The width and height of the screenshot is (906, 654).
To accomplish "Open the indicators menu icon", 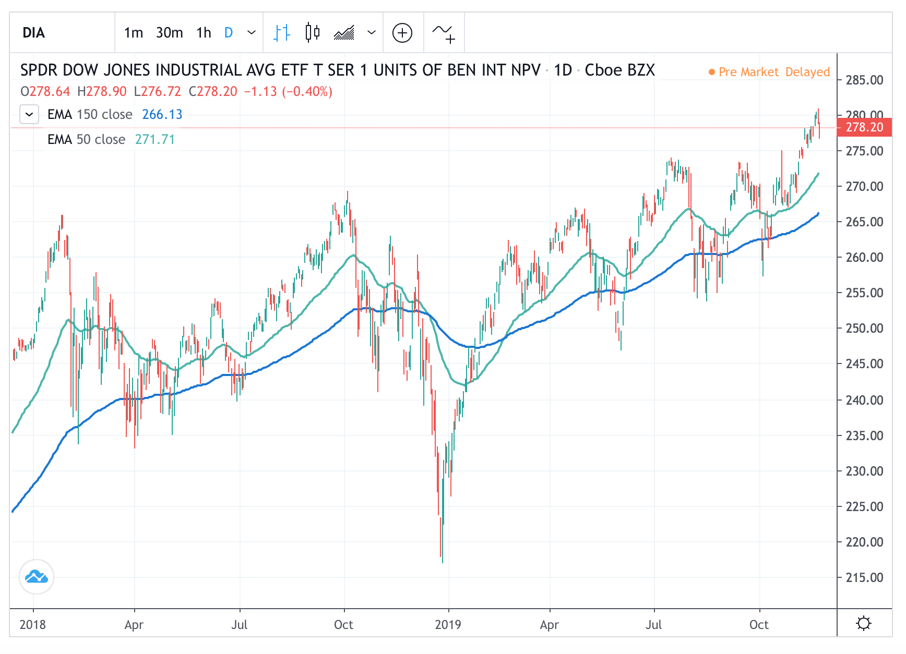I will (444, 33).
